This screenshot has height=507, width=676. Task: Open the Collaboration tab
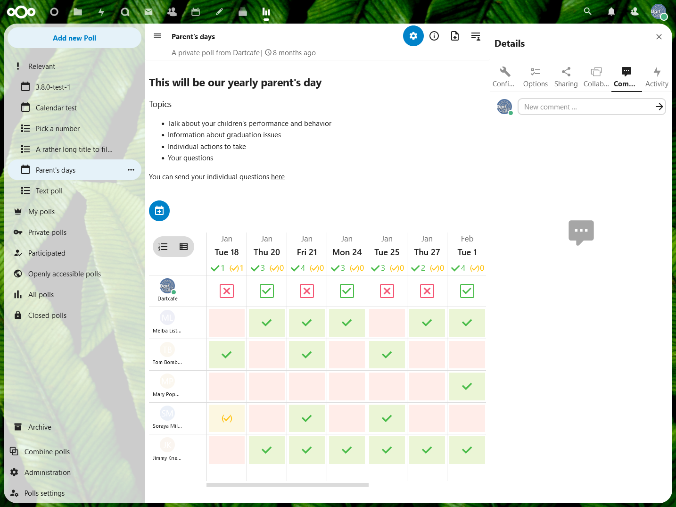tap(596, 77)
